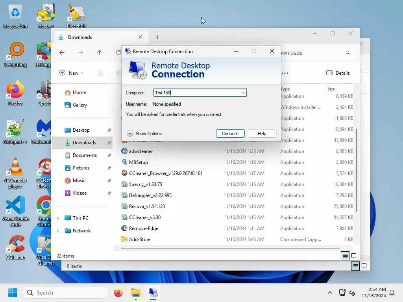Open the taskbar clock and date
The width and height of the screenshot is (403, 302).
click(374, 293)
